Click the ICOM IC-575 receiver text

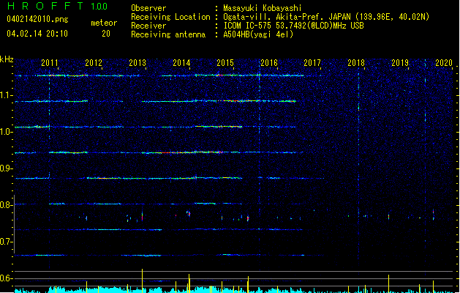click(293, 26)
